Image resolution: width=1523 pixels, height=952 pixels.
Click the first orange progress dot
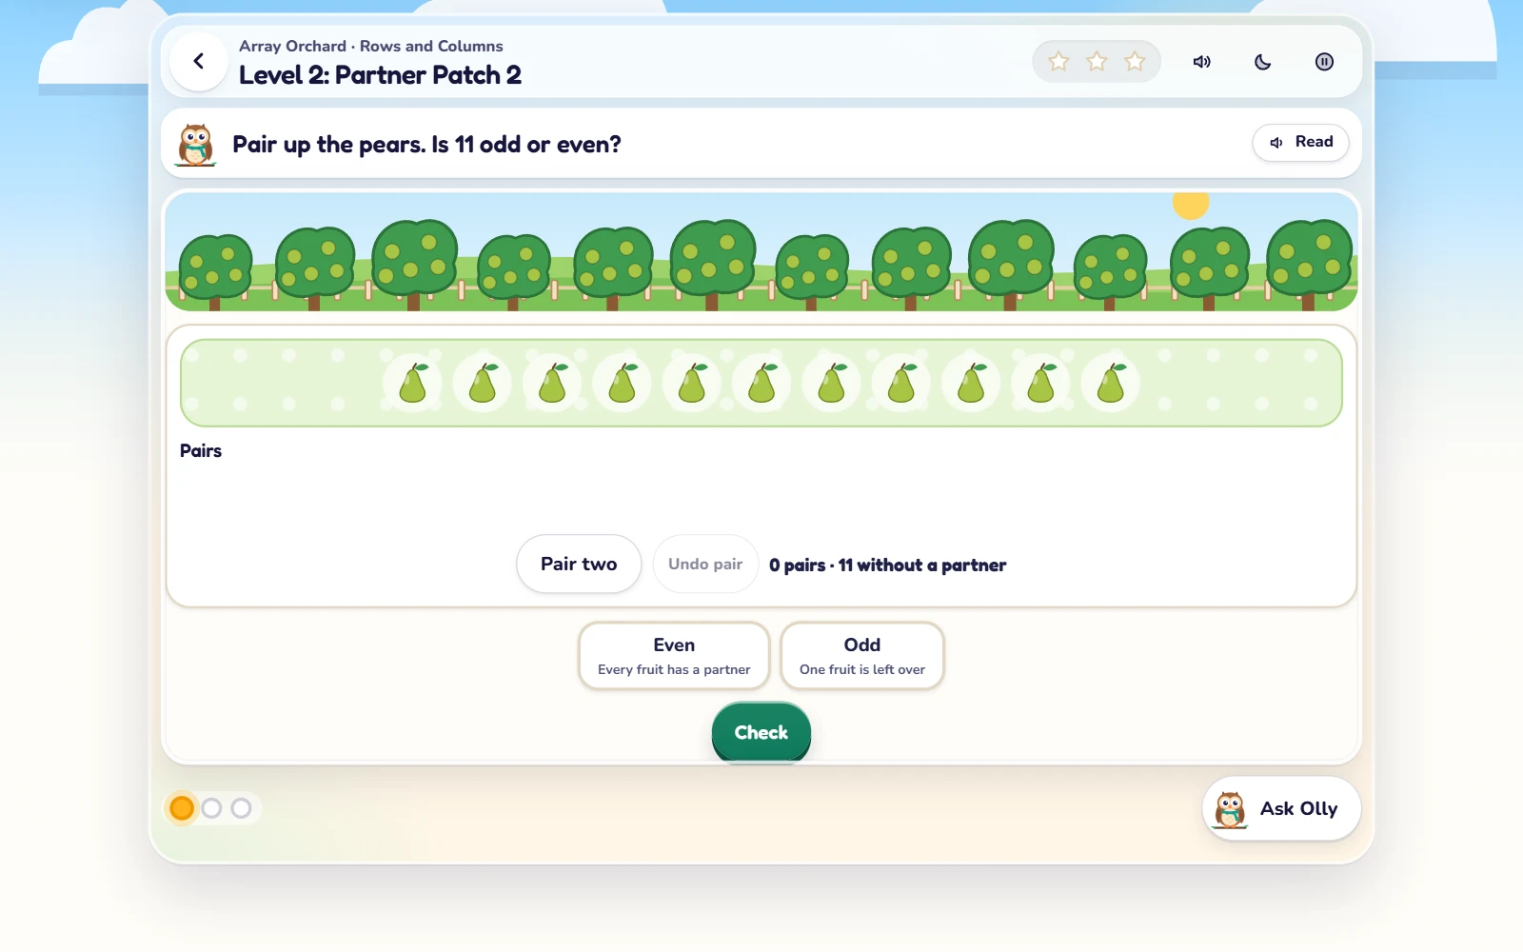point(182,808)
